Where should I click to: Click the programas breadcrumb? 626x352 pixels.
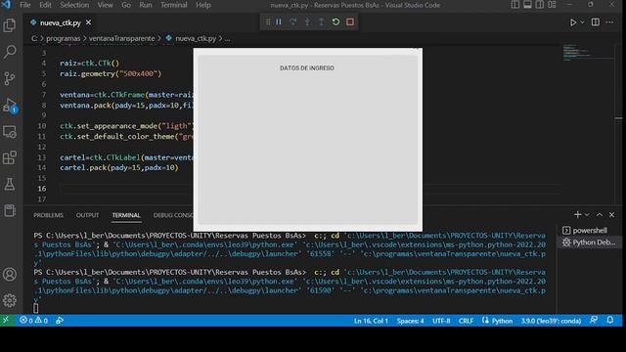coord(63,39)
